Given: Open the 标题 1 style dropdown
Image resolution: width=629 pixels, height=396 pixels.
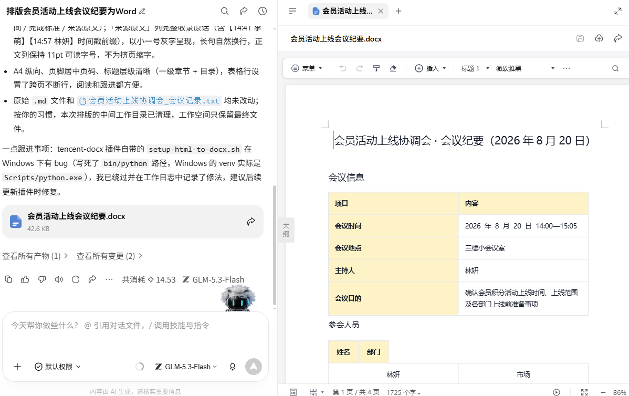Looking at the screenshot, I should click(x=475, y=69).
